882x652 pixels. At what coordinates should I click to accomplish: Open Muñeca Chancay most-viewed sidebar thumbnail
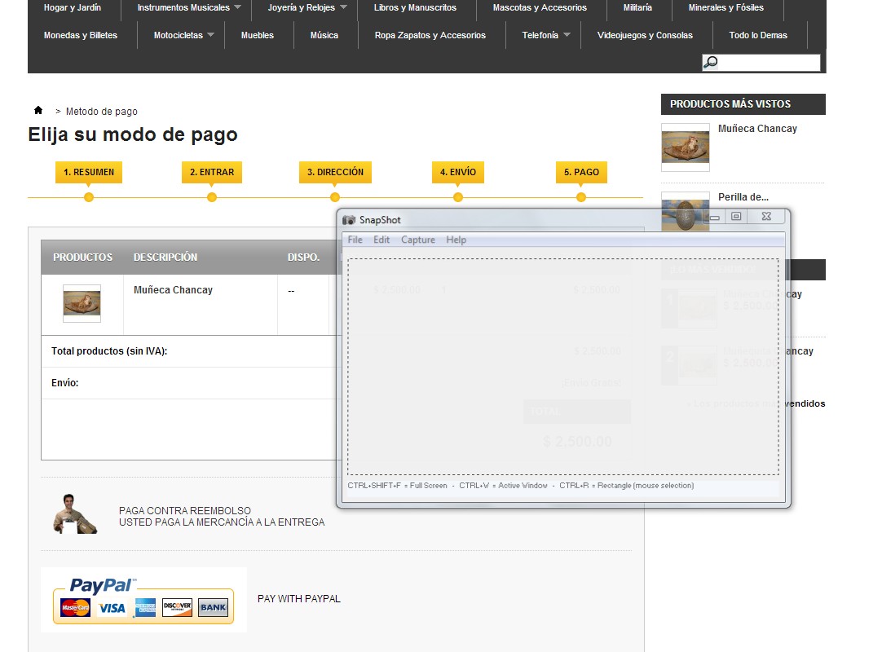(x=685, y=148)
